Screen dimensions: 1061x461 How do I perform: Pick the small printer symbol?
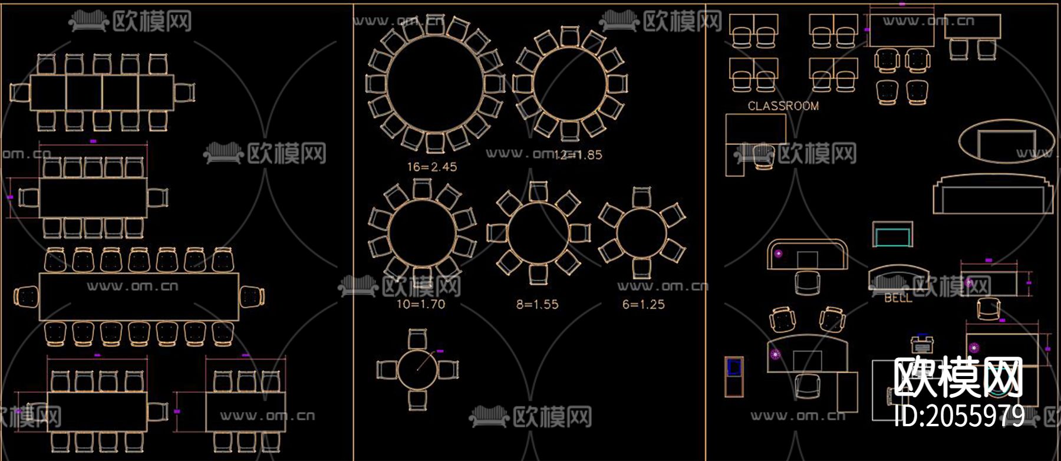coord(922,344)
